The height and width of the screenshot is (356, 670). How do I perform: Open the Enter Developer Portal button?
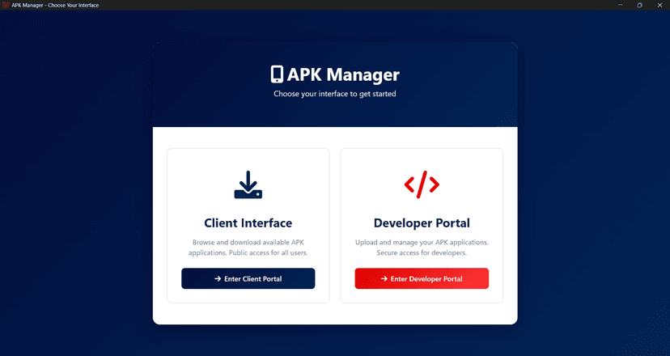pos(422,278)
